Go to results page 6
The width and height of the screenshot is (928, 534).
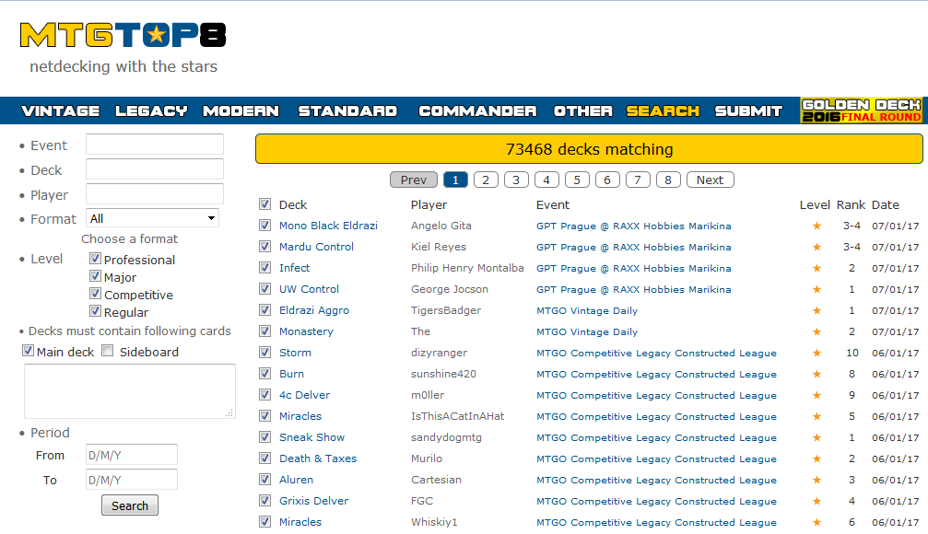pos(607,180)
